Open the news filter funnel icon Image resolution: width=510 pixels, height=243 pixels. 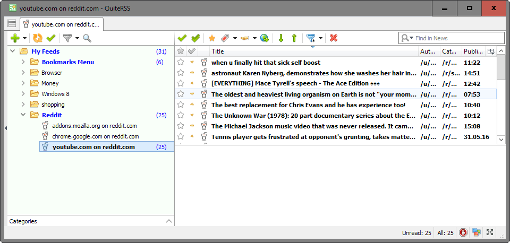pos(311,38)
